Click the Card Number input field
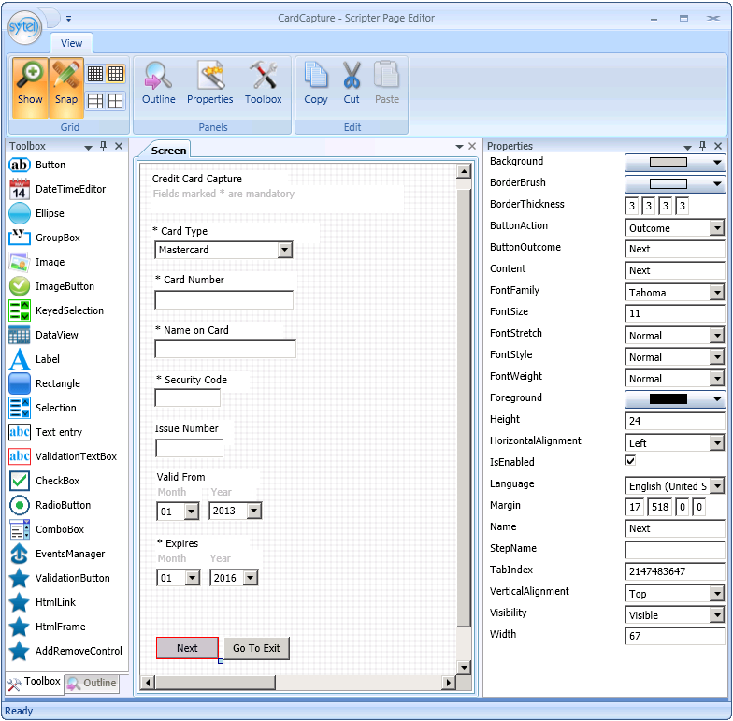Viewport: 733px width, 721px height. (224, 299)
